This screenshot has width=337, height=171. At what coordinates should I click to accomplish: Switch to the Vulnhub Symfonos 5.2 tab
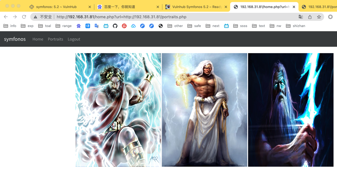coord(197,7)
